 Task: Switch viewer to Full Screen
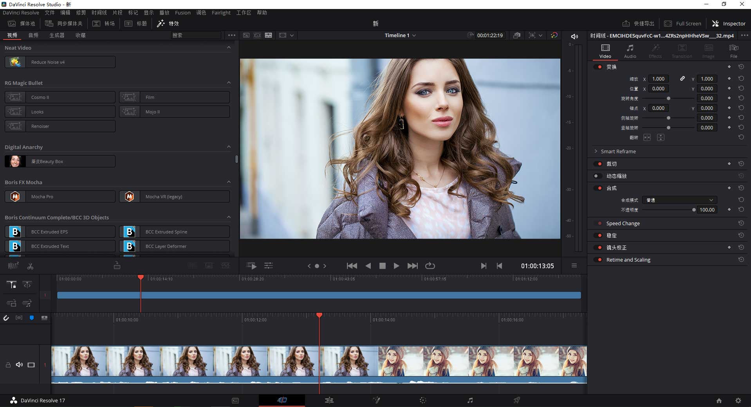(x=682, y=23)
